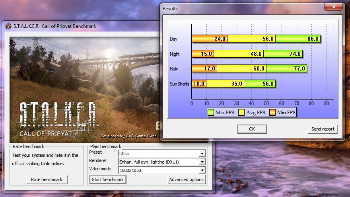Click the Results window title bar

(x=239, y=8)
